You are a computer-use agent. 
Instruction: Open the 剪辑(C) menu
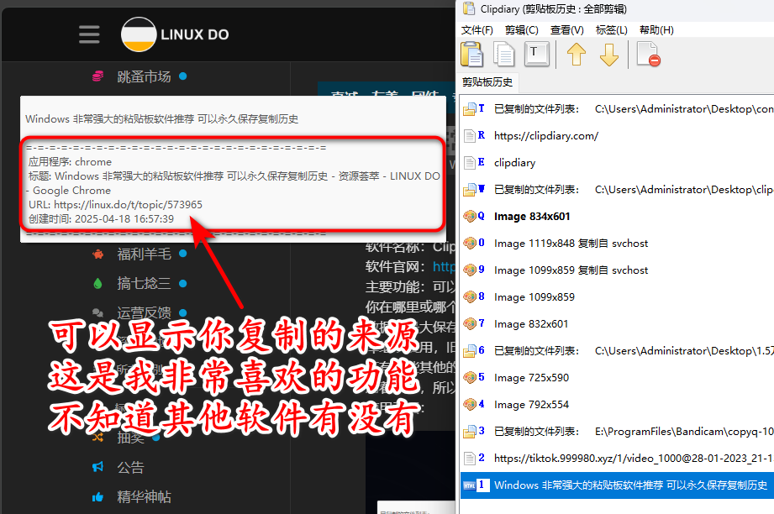pos(521,30)
